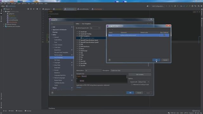Open the Window menu

click(x=41, y=3)
